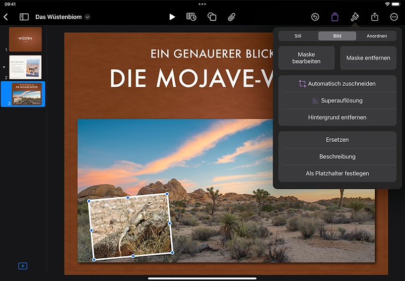Add a new slide with plus button
The width and height of the screenshot is (405, 281).
23,266
